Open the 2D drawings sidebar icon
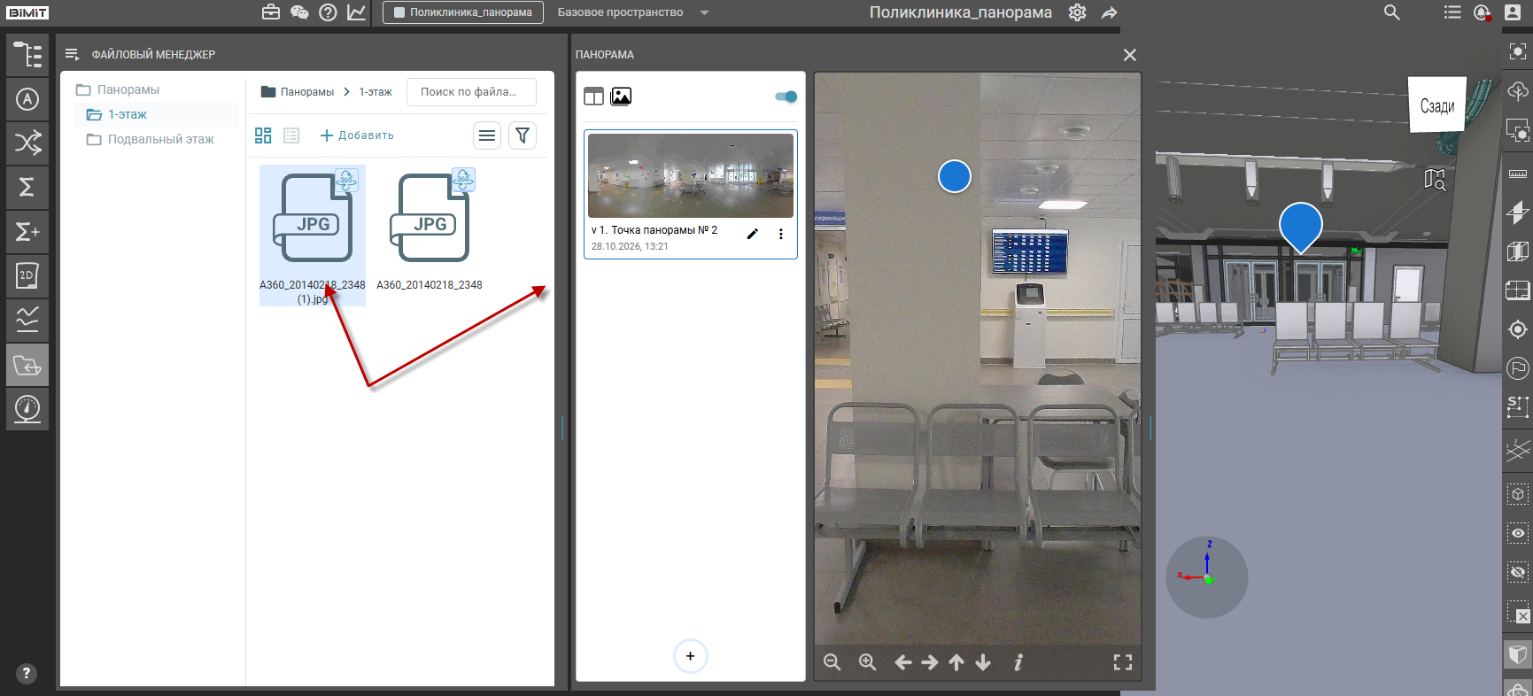The image size is (1533, 696). 27,275
